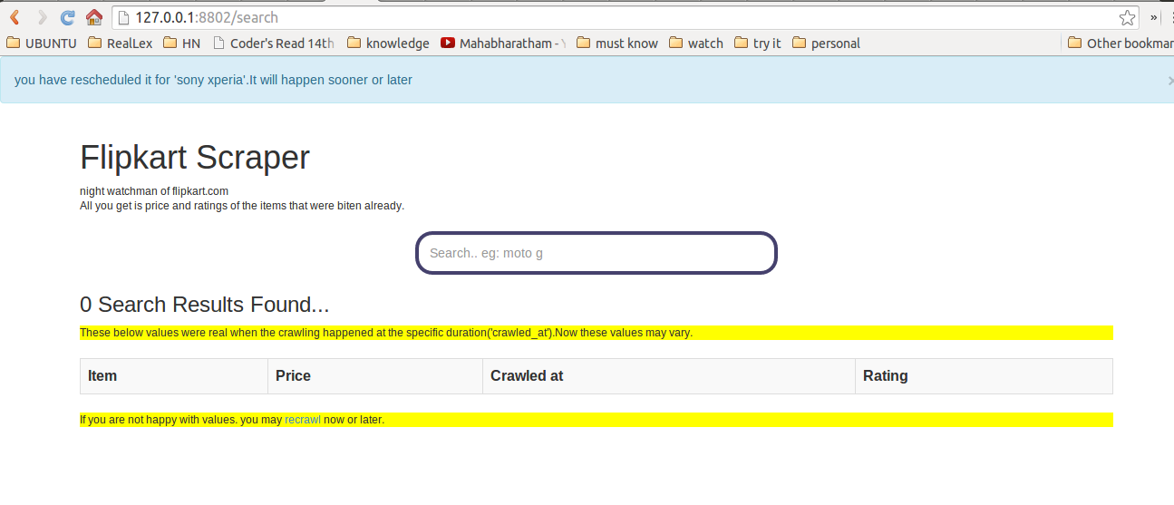Click the yellow crawled_at disclaimer notice
1174x505 pixels.
point(597,333)
